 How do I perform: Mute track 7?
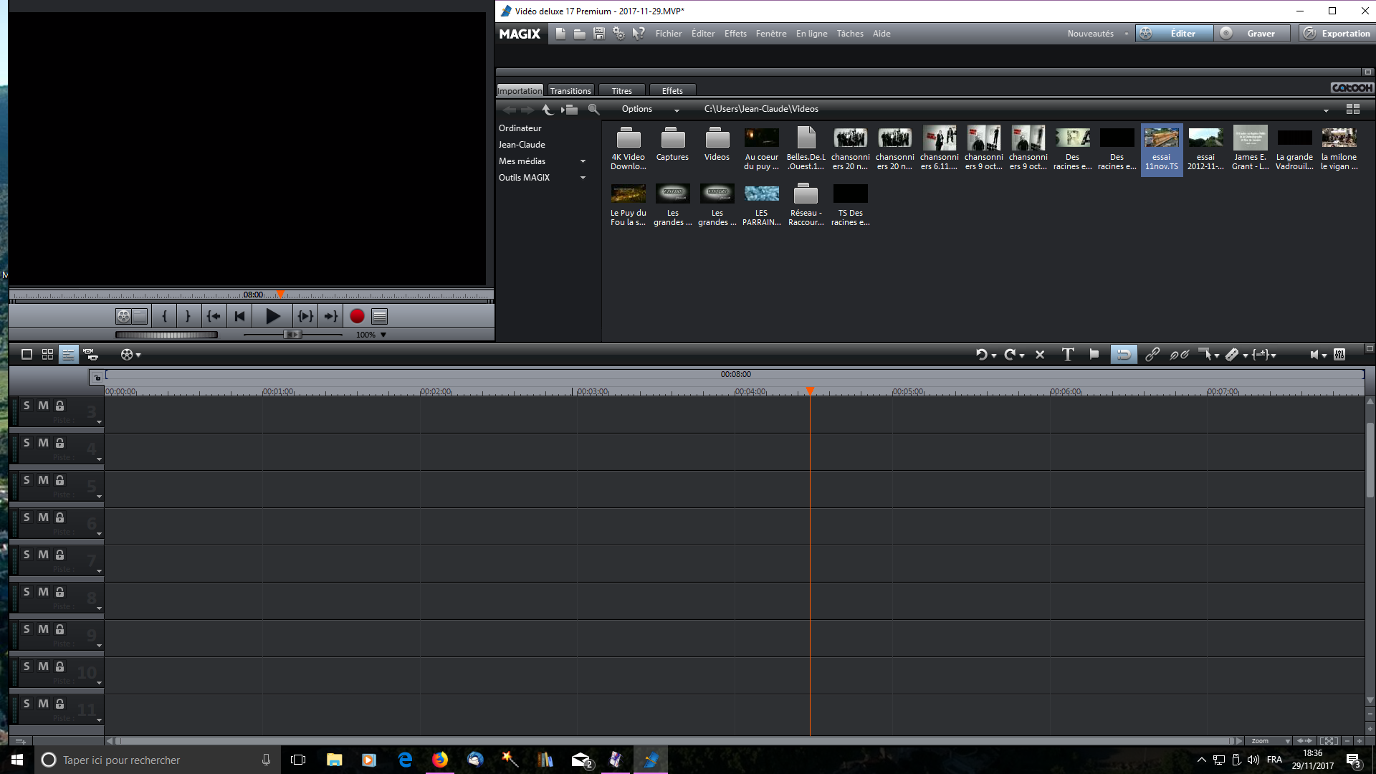(x=44, y=555)
